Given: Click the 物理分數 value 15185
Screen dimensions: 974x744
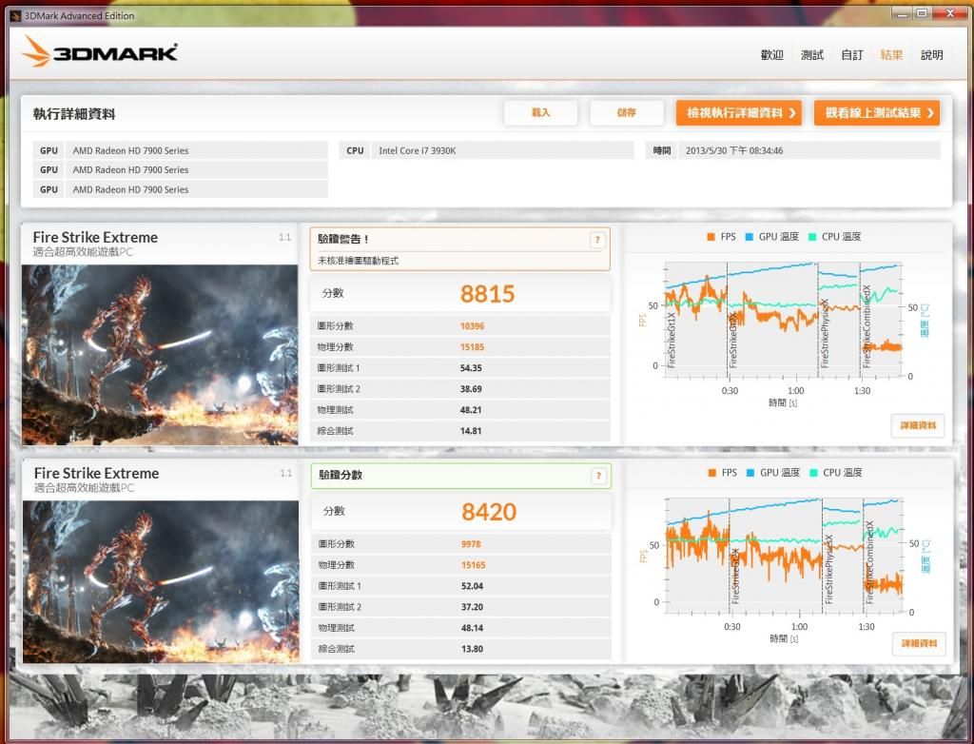Looking at the screenshot, I should (x=472, y=347).
